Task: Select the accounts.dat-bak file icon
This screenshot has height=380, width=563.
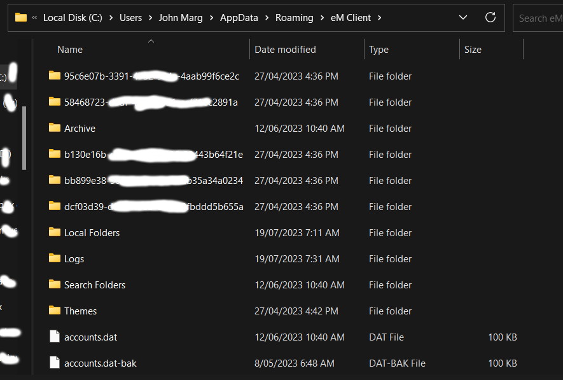Action: click(55, 362)
